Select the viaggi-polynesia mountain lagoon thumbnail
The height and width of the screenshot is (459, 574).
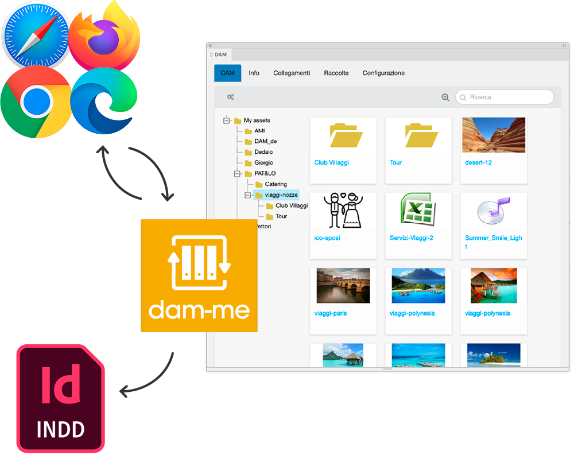point(418,286)
